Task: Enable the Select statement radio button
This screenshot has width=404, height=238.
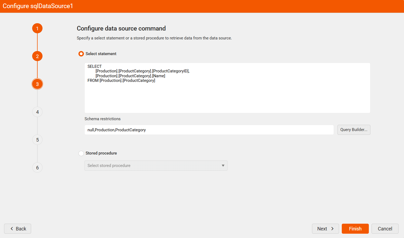Action: click(81, 53)
